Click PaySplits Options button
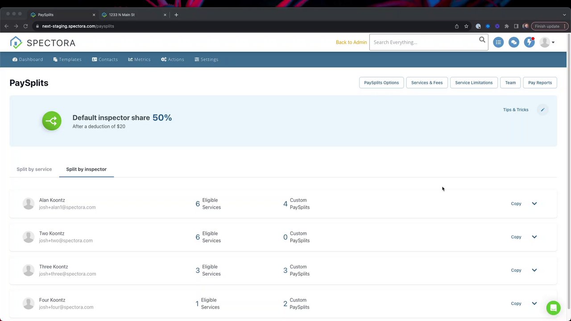 [381, 82]
